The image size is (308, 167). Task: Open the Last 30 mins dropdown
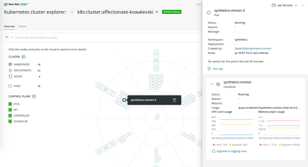(287, 5)
